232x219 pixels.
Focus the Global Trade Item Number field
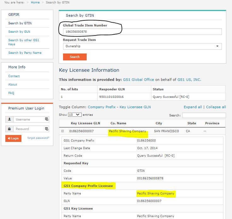tap(142, 31)
